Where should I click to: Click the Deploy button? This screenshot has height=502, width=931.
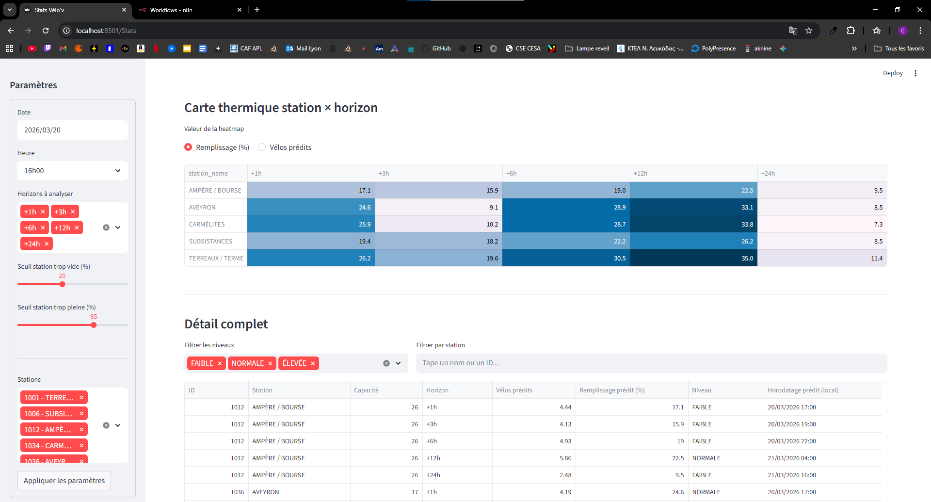[892, 73]
